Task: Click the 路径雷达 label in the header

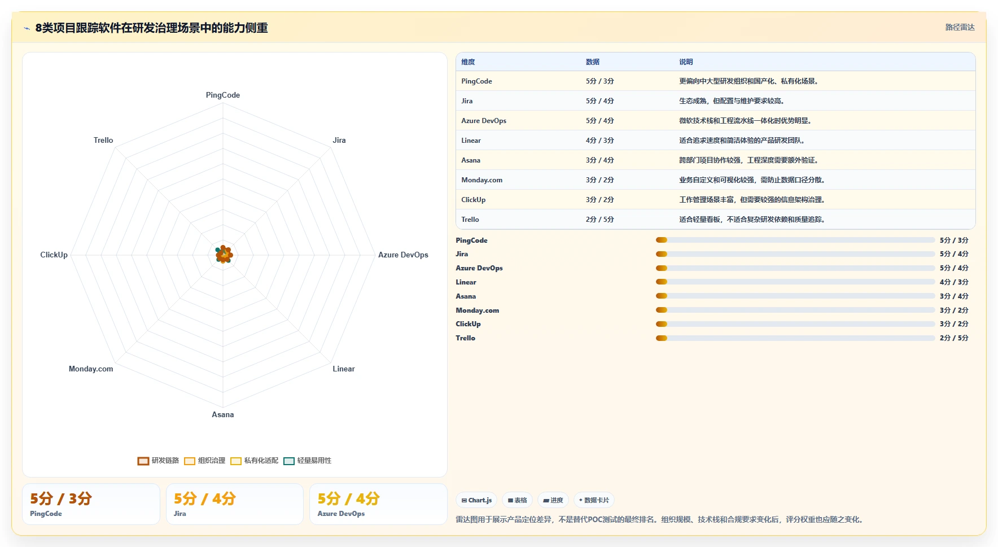Action: 960,27
